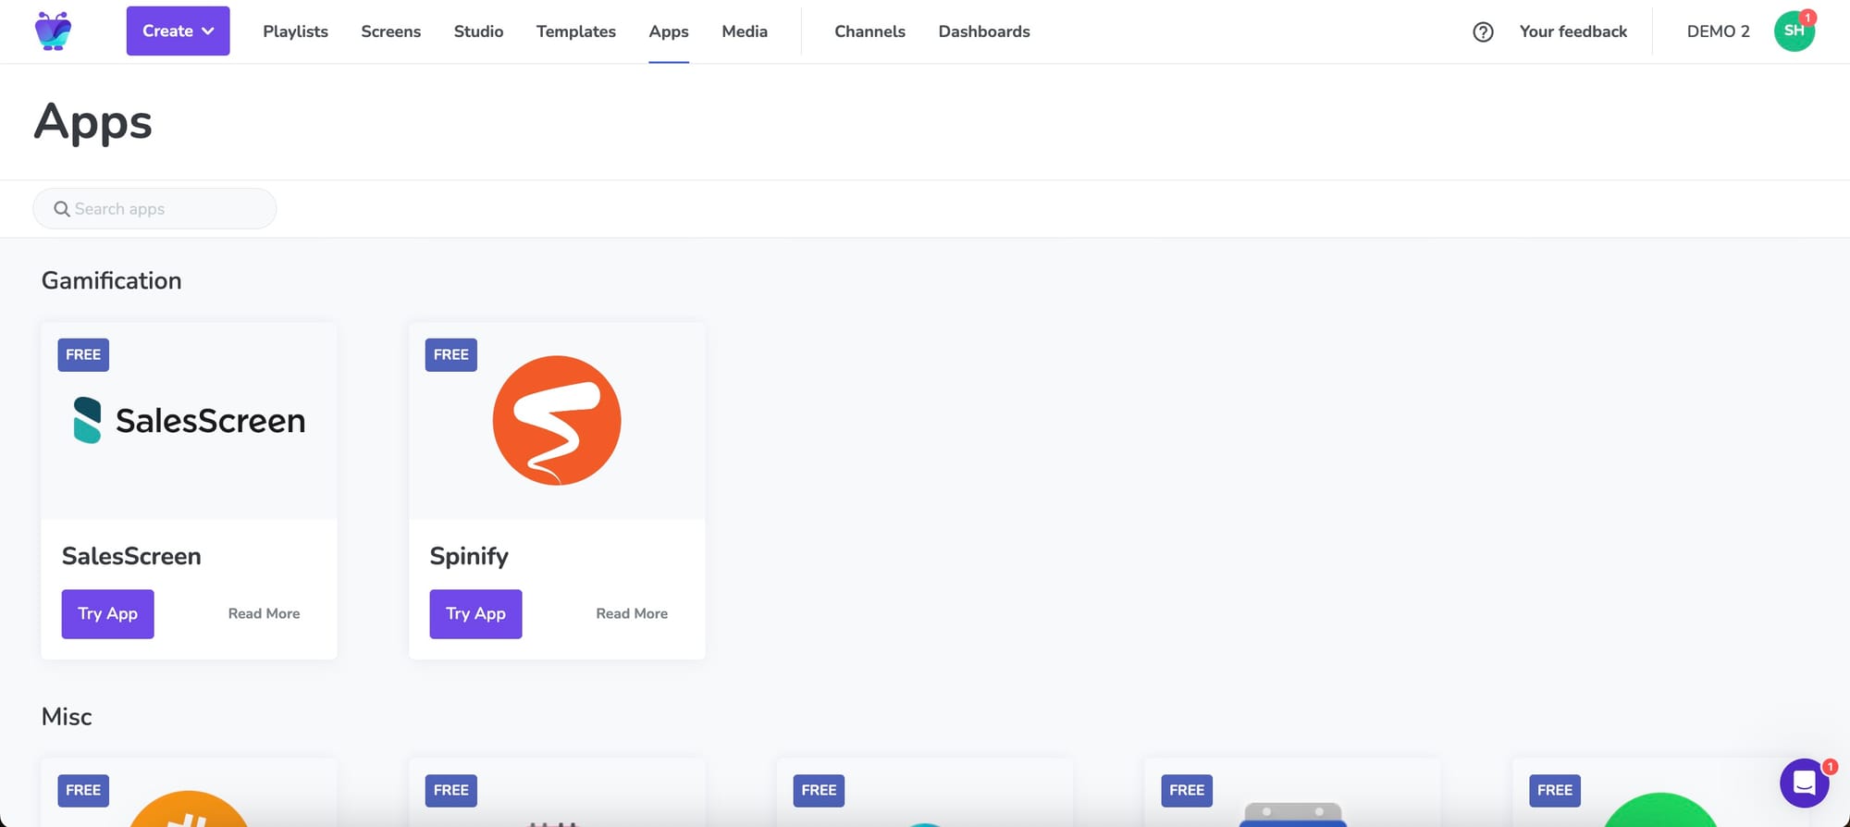Click Read More for SalesScreen

(264, 613)
